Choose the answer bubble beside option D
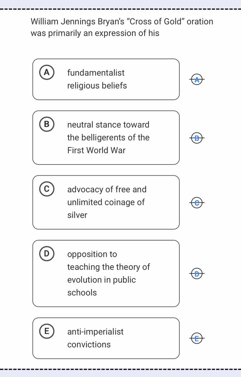Viewport: 241px width, 377px height. [x=196, y=273]
